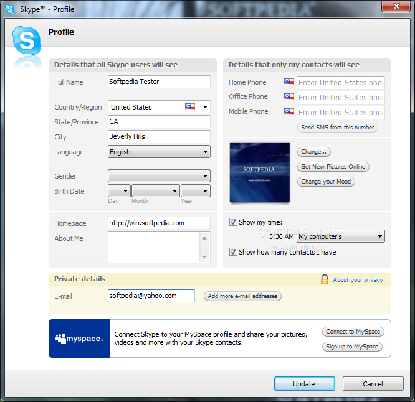Viewport: 415px width, 402px height.
Task: Click the About Me scrollbar down arrow
Action: (204, 256)
